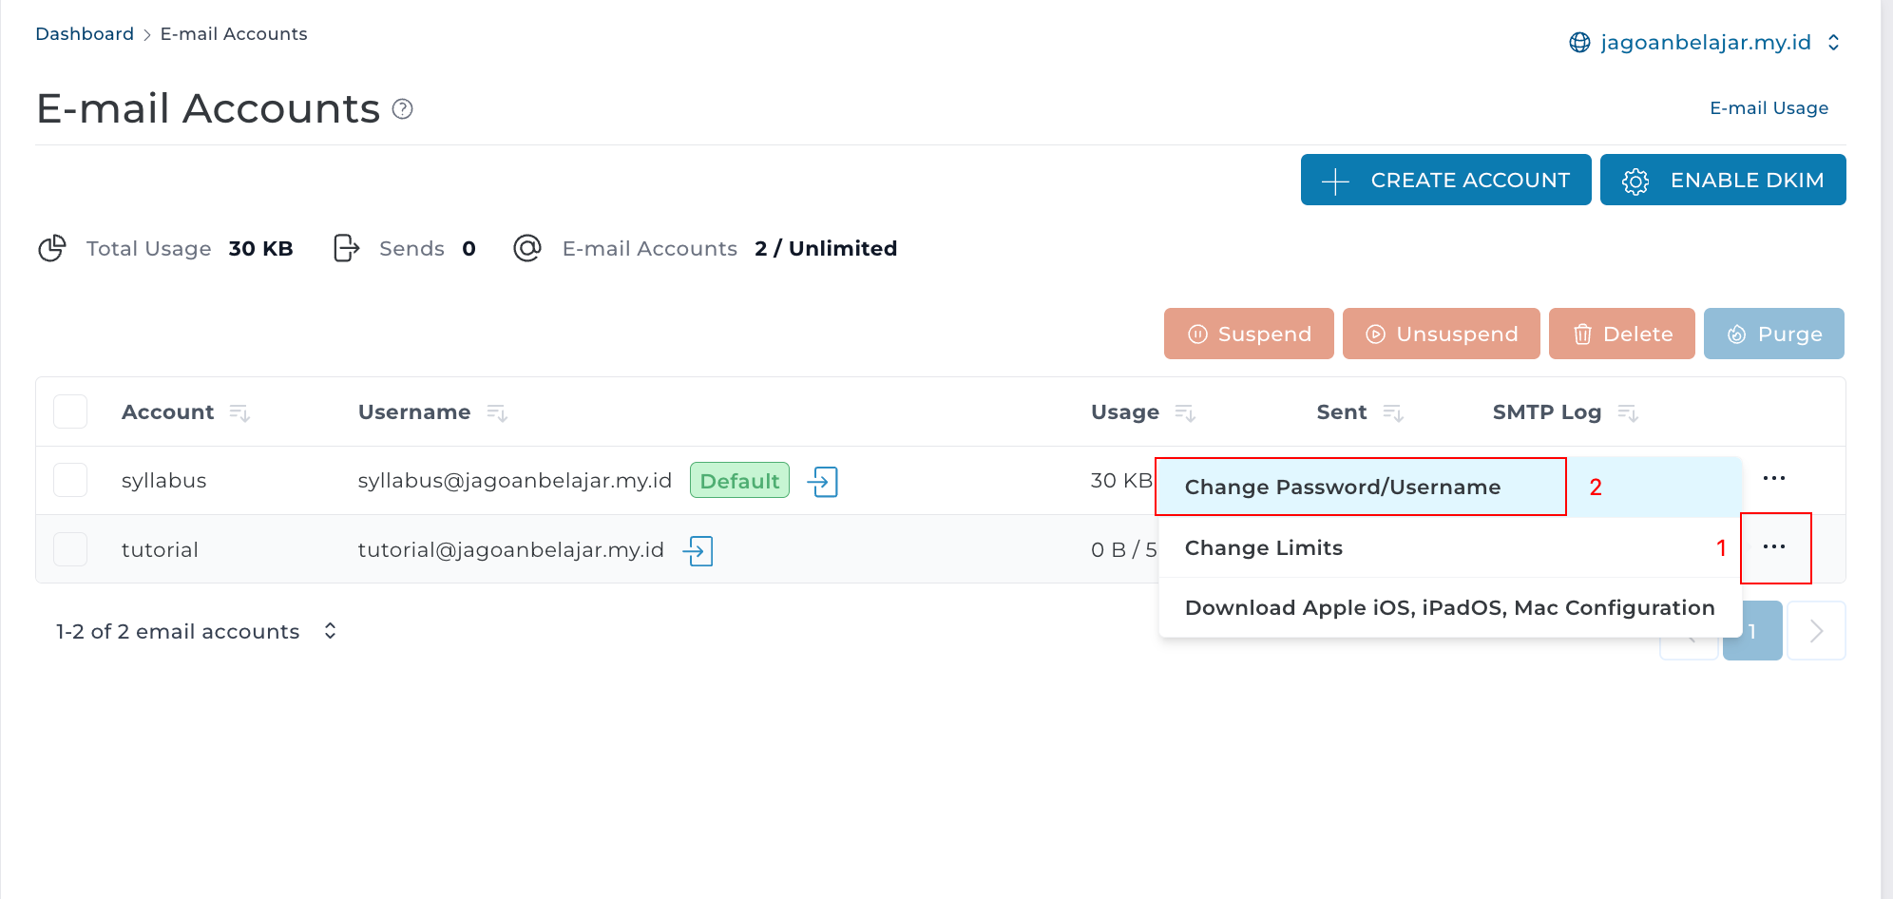Click the 2 / Unlimited accounts value
Screen dimensions: 1893x899
tap(826, 248)
